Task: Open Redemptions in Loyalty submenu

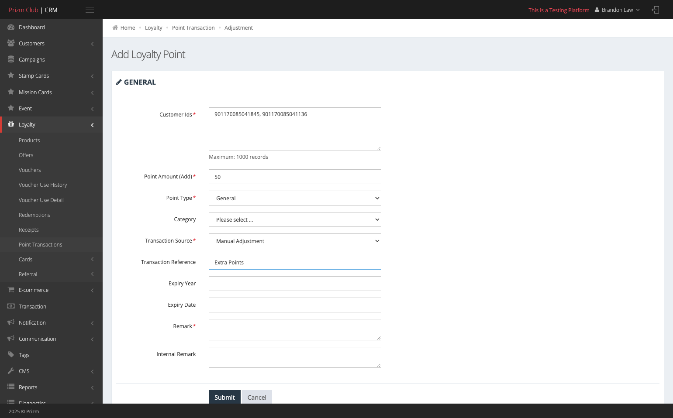Action: [34, 215]
